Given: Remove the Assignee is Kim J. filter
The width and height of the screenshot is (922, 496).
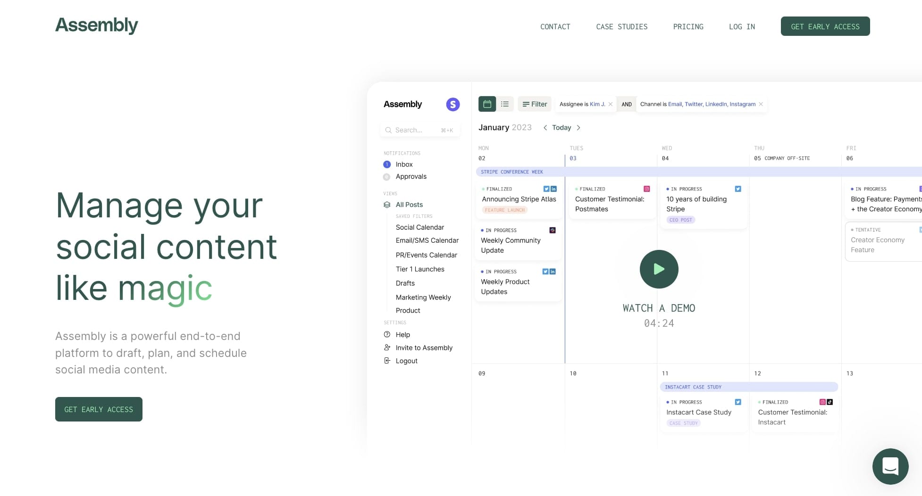Looking at the screenshot, I should (611, 104).
